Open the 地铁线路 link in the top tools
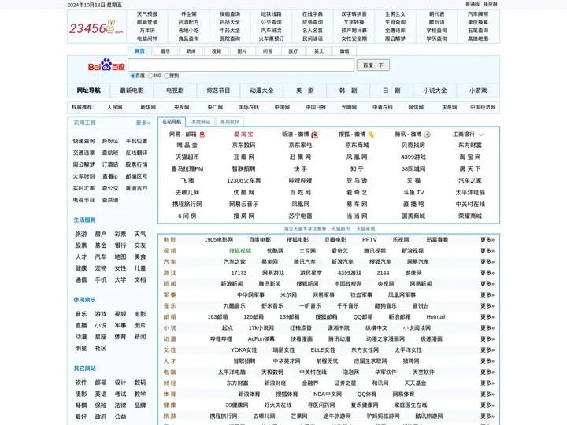Viewport: 567px width, 425px height. [271, 14]
